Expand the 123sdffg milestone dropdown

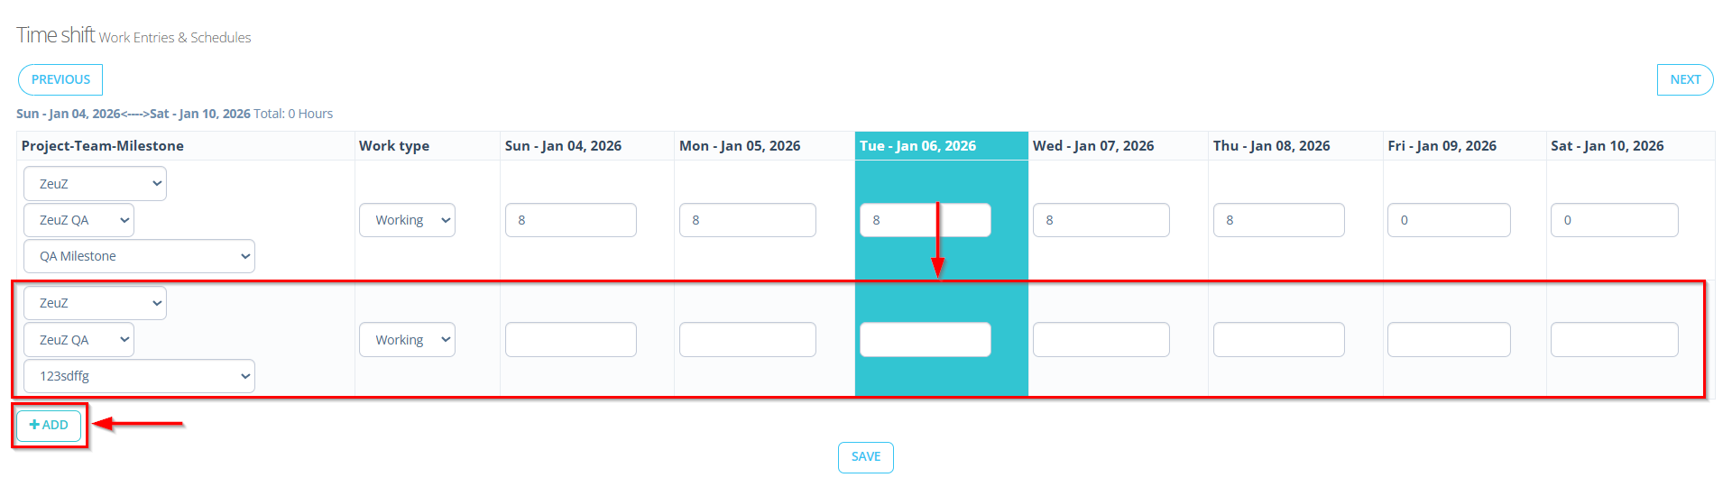139,376
